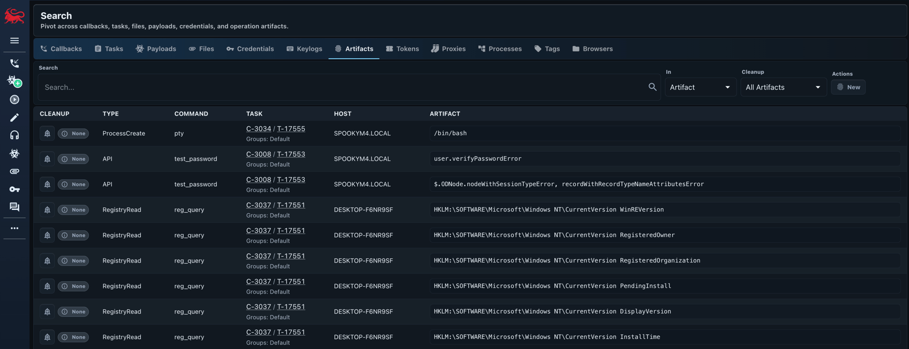This screenshot has width=909, height=349.
Task: Switch to the Callbacks tab
Action: [x=61, y=49]
